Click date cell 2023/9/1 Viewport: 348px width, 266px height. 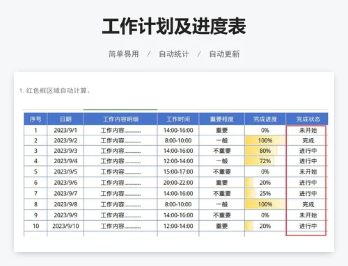tap(65, 131)
